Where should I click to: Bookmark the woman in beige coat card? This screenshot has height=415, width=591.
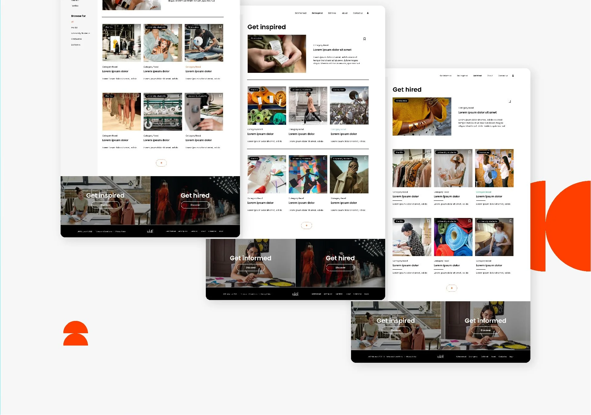pos(365,158)
